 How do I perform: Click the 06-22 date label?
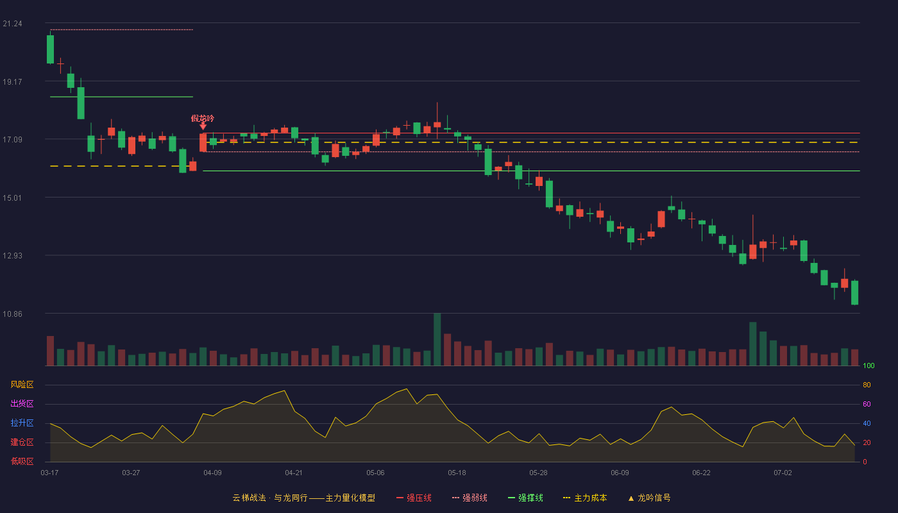pos(701,473)
